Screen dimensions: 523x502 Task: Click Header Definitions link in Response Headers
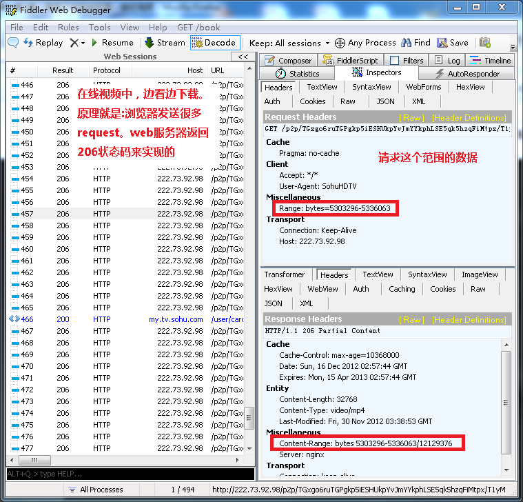[x=469, y=320]
